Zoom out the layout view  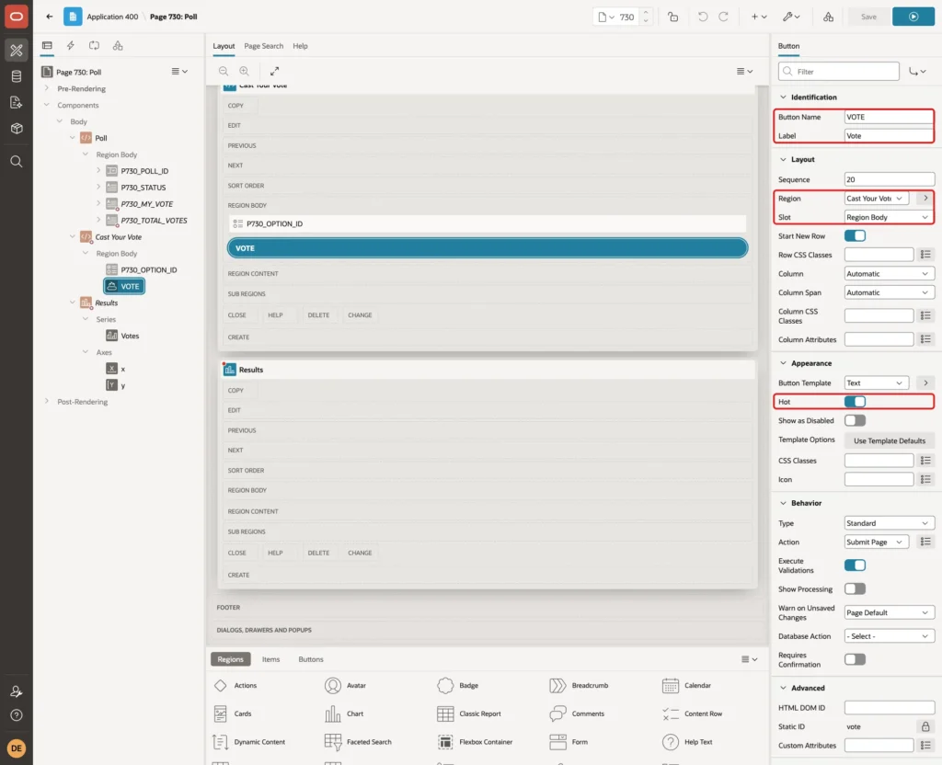pyautogui.click(x=224, y=71)
